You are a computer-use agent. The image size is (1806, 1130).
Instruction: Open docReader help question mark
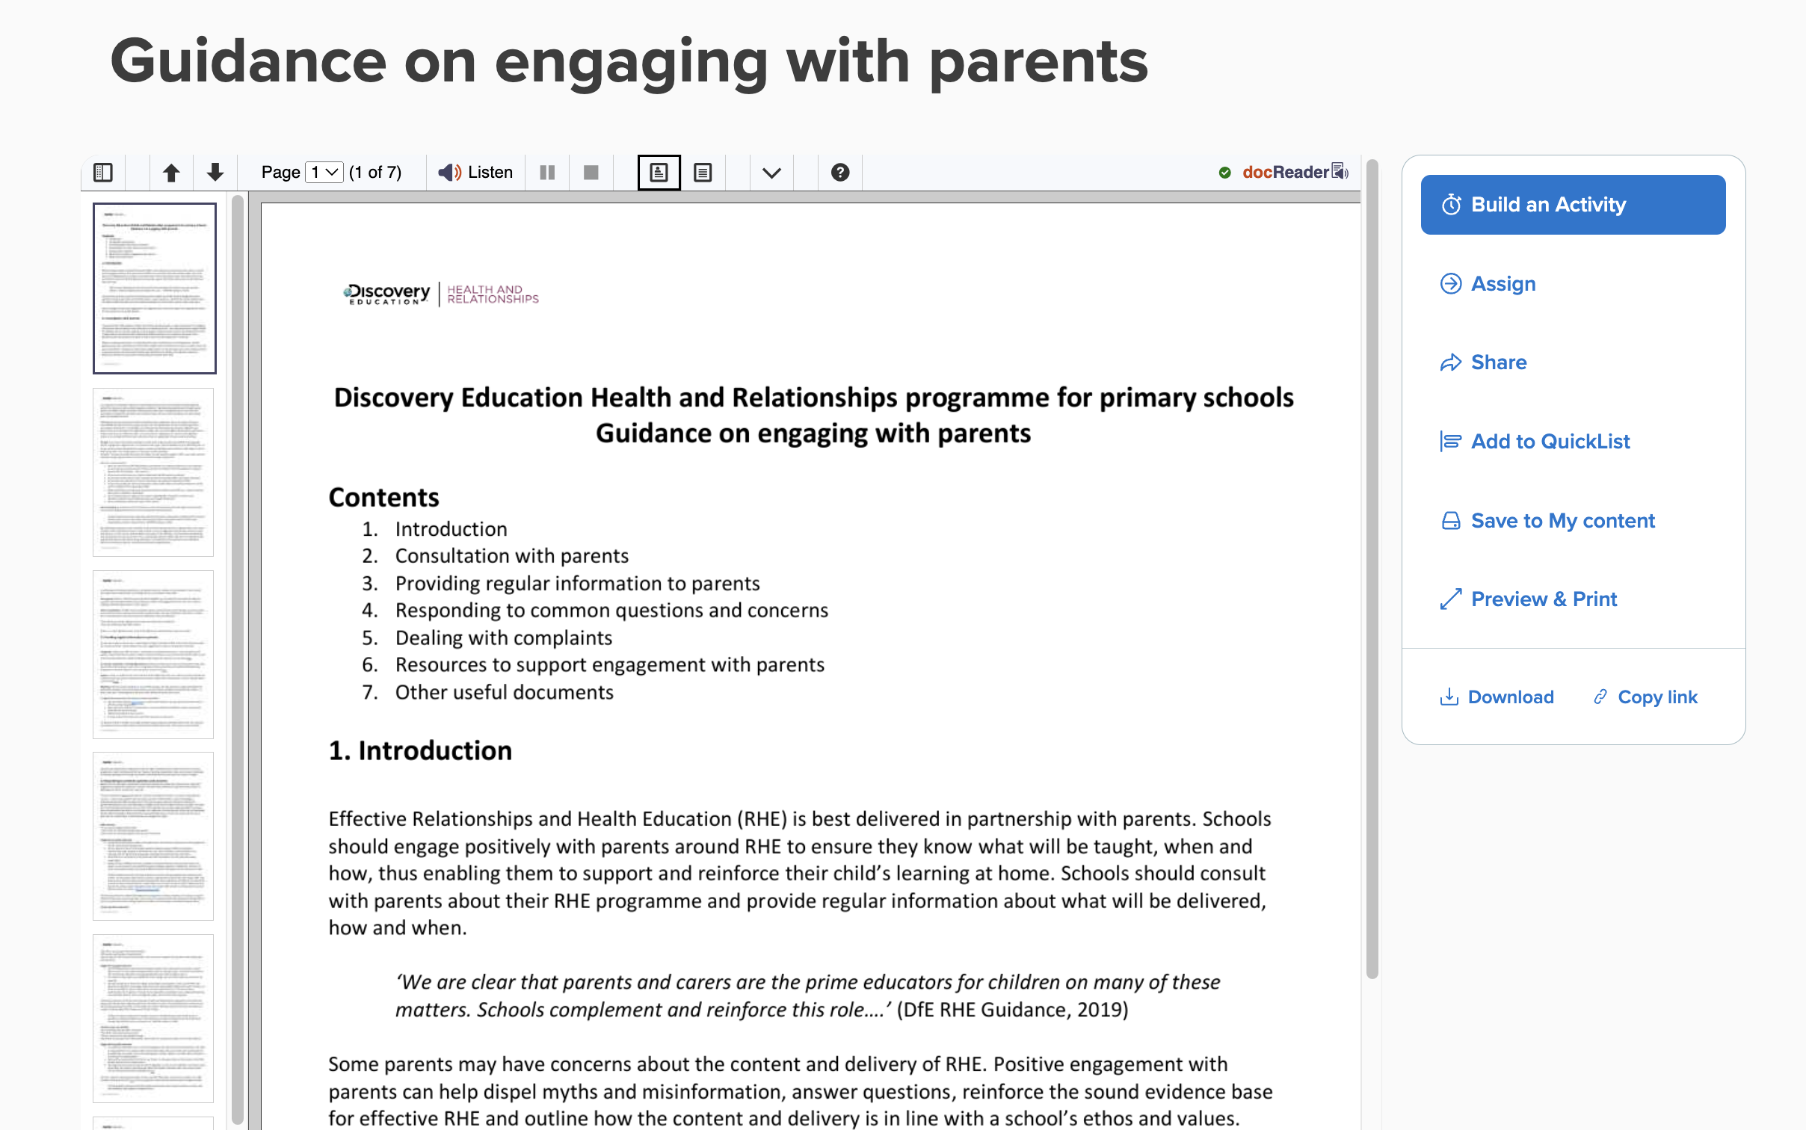(x=840, y=173)
